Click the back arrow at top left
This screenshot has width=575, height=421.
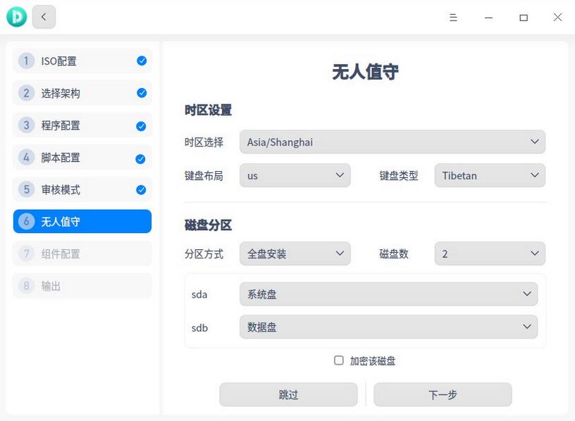[44, 16]
